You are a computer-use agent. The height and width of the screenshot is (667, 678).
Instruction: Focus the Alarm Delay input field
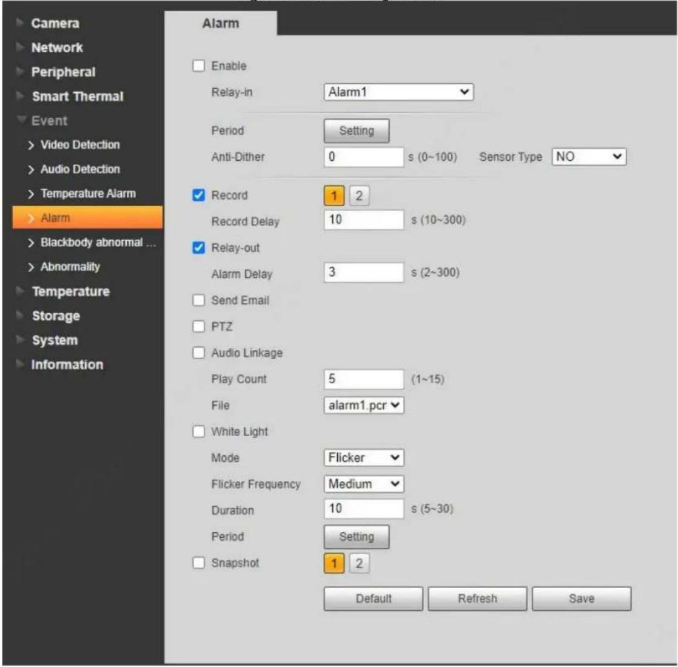[364, 272]
